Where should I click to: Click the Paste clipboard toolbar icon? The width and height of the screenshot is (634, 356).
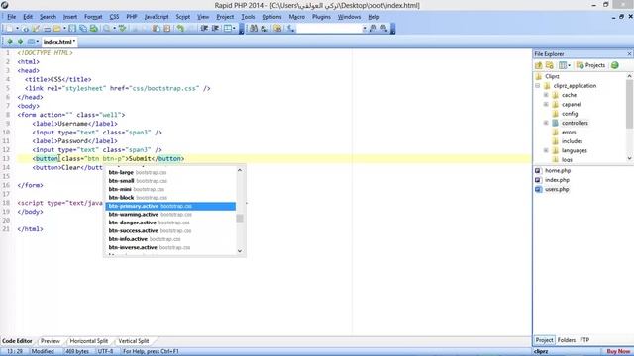[156, 29]
